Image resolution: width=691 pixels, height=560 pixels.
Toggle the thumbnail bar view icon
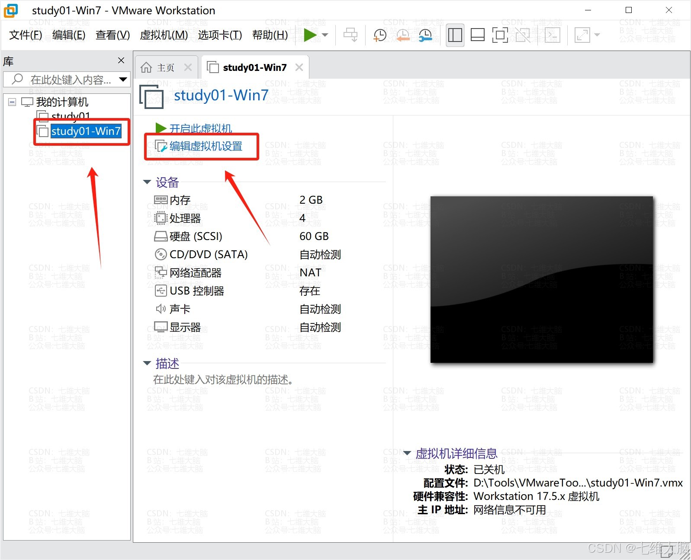(x=477, y=35)
